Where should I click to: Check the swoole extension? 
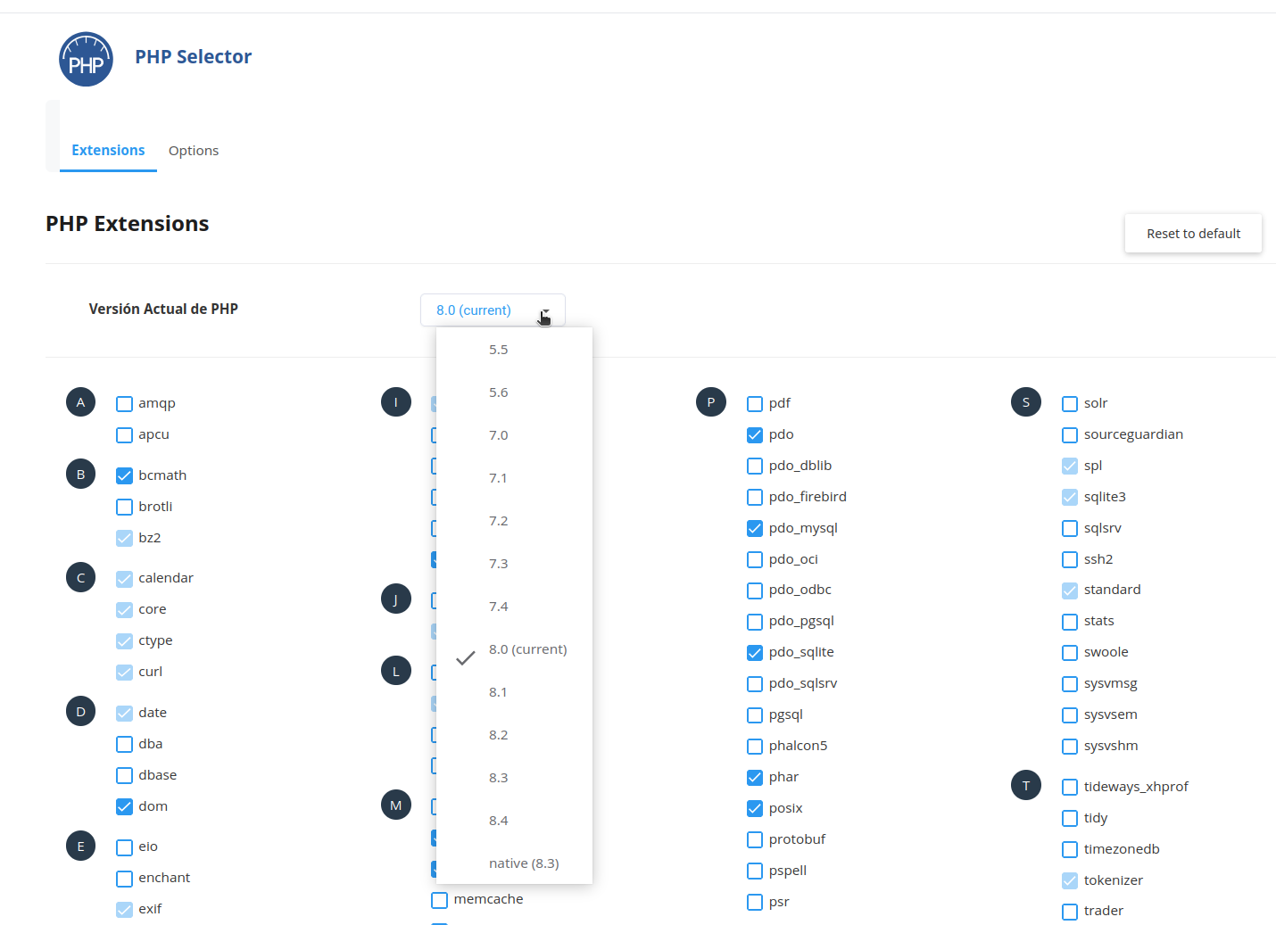pyautogui.click(x=1070, y=653)
